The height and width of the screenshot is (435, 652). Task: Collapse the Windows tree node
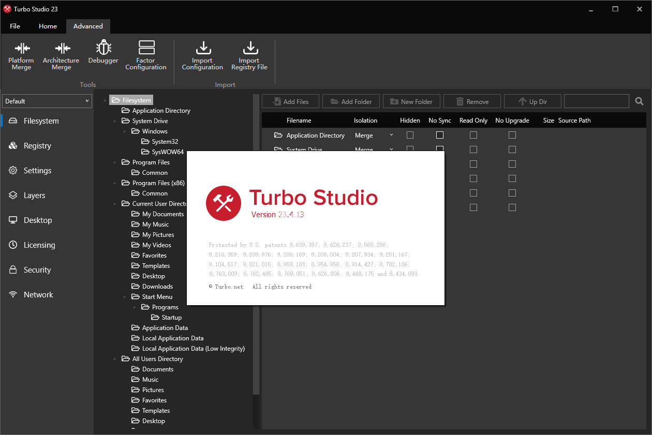(x=125, y=131)
